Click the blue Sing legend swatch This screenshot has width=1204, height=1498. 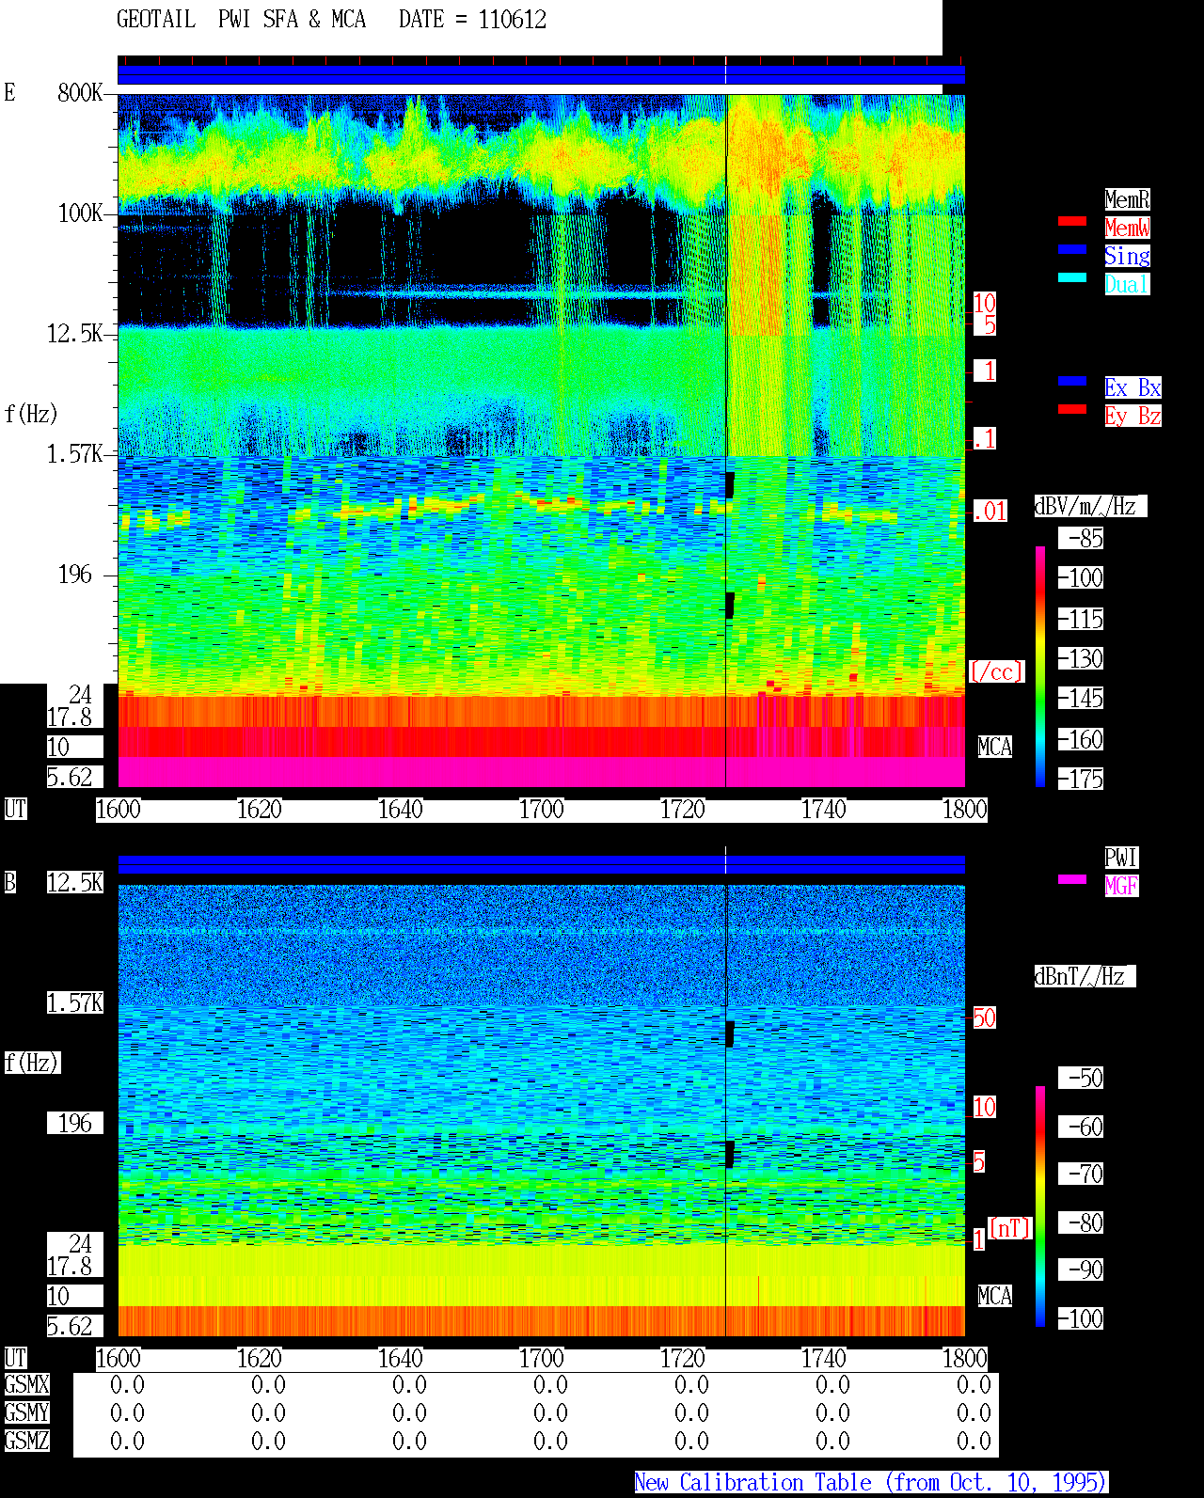point(1072,249)
